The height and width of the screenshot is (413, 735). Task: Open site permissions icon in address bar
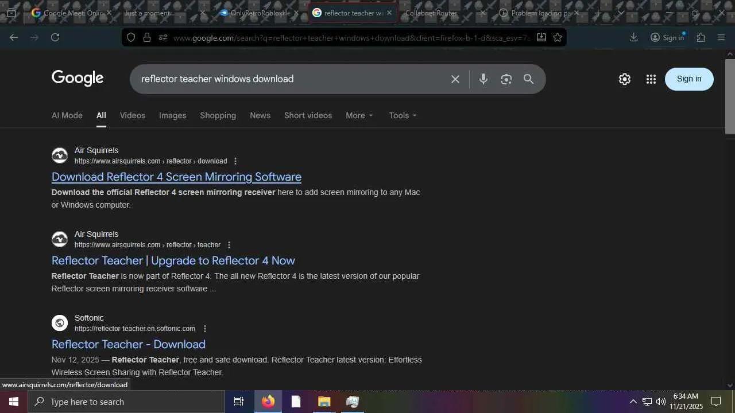pyautogui.click(x=163, y=37)
